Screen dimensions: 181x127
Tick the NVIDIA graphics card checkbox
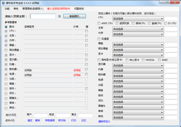point(143,60)
